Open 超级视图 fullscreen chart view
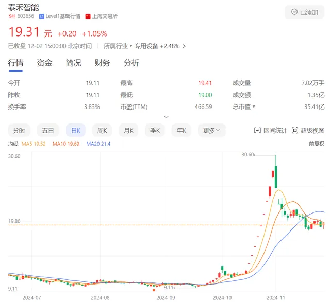The height and width of the screenshot is (302, 330). (308, 131)
